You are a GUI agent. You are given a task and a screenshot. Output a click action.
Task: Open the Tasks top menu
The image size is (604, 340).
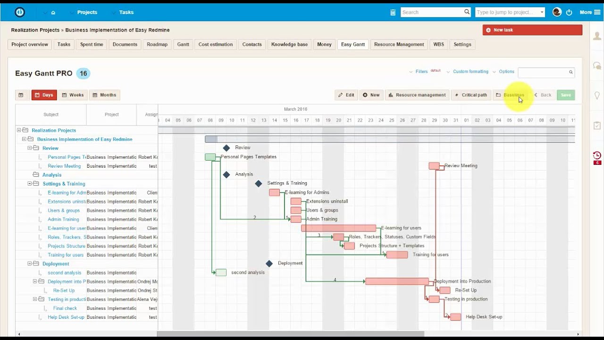(x=126, y=12)
